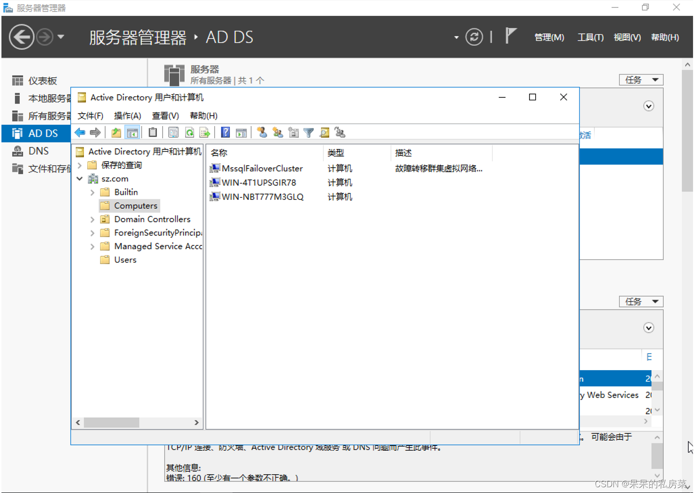This screenshot has width=694, height=493.
Task: Select the sz.com domain
Action: pyautogui.click(x=109, y=179)
